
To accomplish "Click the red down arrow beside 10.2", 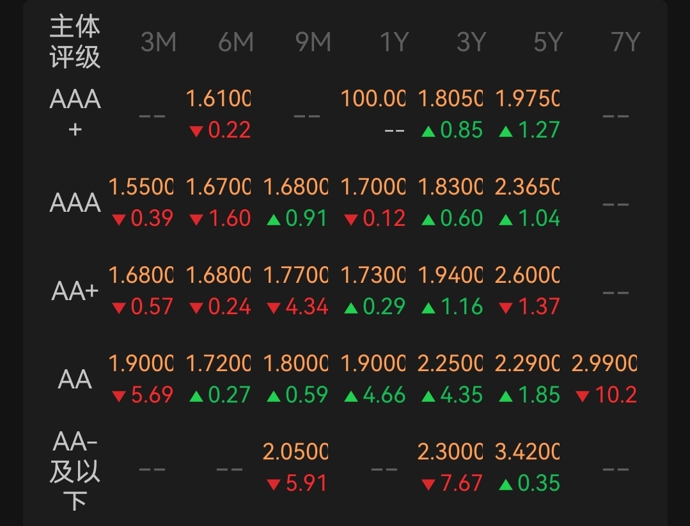I will pyautogui.click(x=582, y=396).
